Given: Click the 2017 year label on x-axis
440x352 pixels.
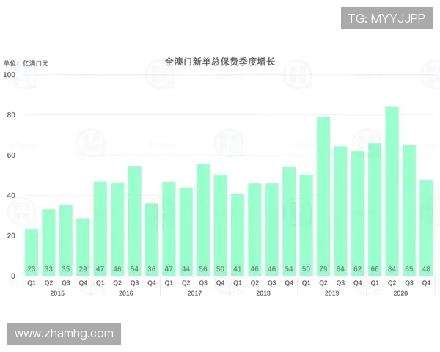Looking at the screenshot, I should (194, 293).
